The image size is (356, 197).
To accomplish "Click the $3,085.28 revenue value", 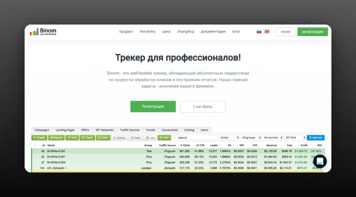I will [x=270, y=168].
